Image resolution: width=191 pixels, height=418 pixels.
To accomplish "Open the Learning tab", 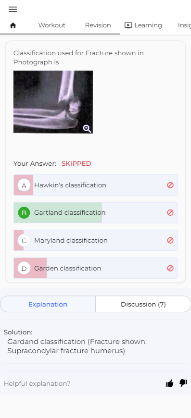I will click(143, 25).
